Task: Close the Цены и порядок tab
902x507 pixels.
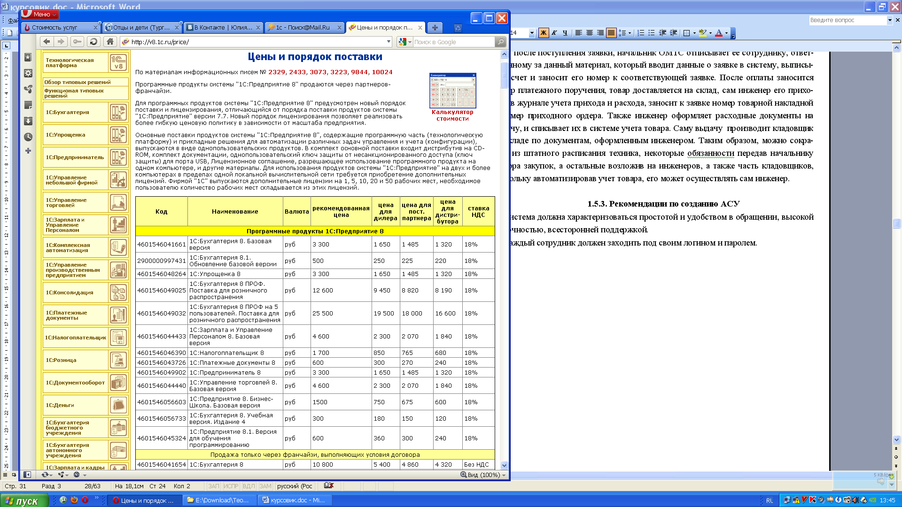Action: pyautogui.click(x=420, y=28)
